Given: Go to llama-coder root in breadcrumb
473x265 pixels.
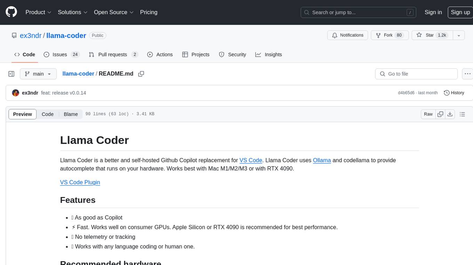Looking at the screenshot, I should pyautogui.click(x=78, y=74).
